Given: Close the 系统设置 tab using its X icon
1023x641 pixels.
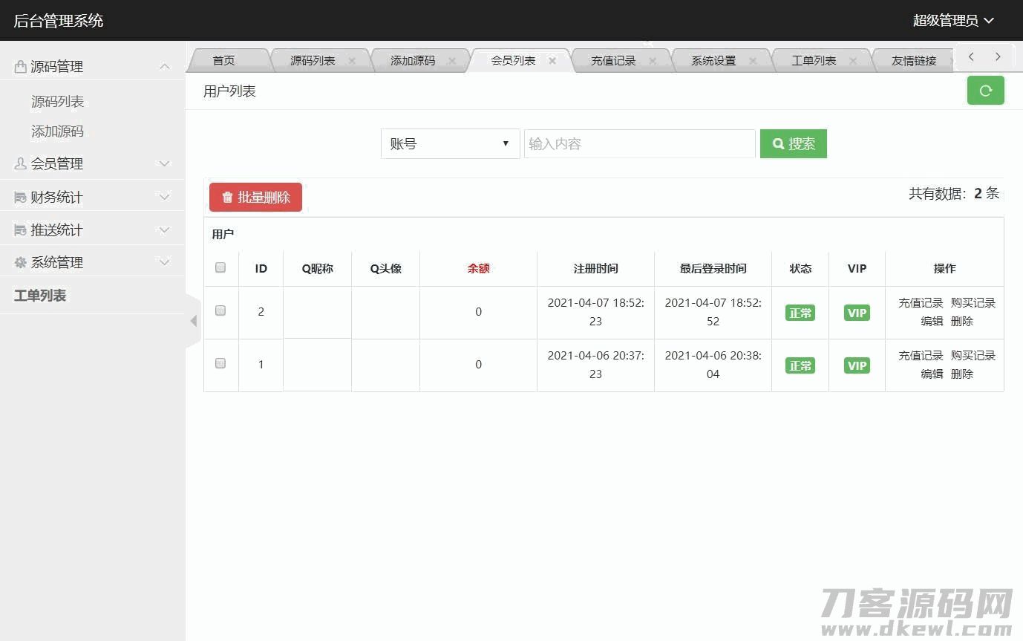Looking at the screenshot, I should pyautogui.click(x=753, y=61).
